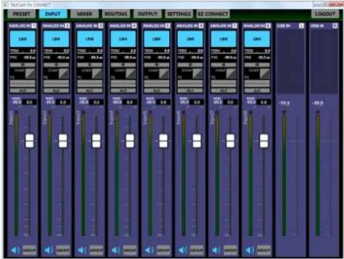The height and width of the screenshot is (259, 344).
Task: Open the COMP curve graph on Analog In 2
Action: click(64, 73)
